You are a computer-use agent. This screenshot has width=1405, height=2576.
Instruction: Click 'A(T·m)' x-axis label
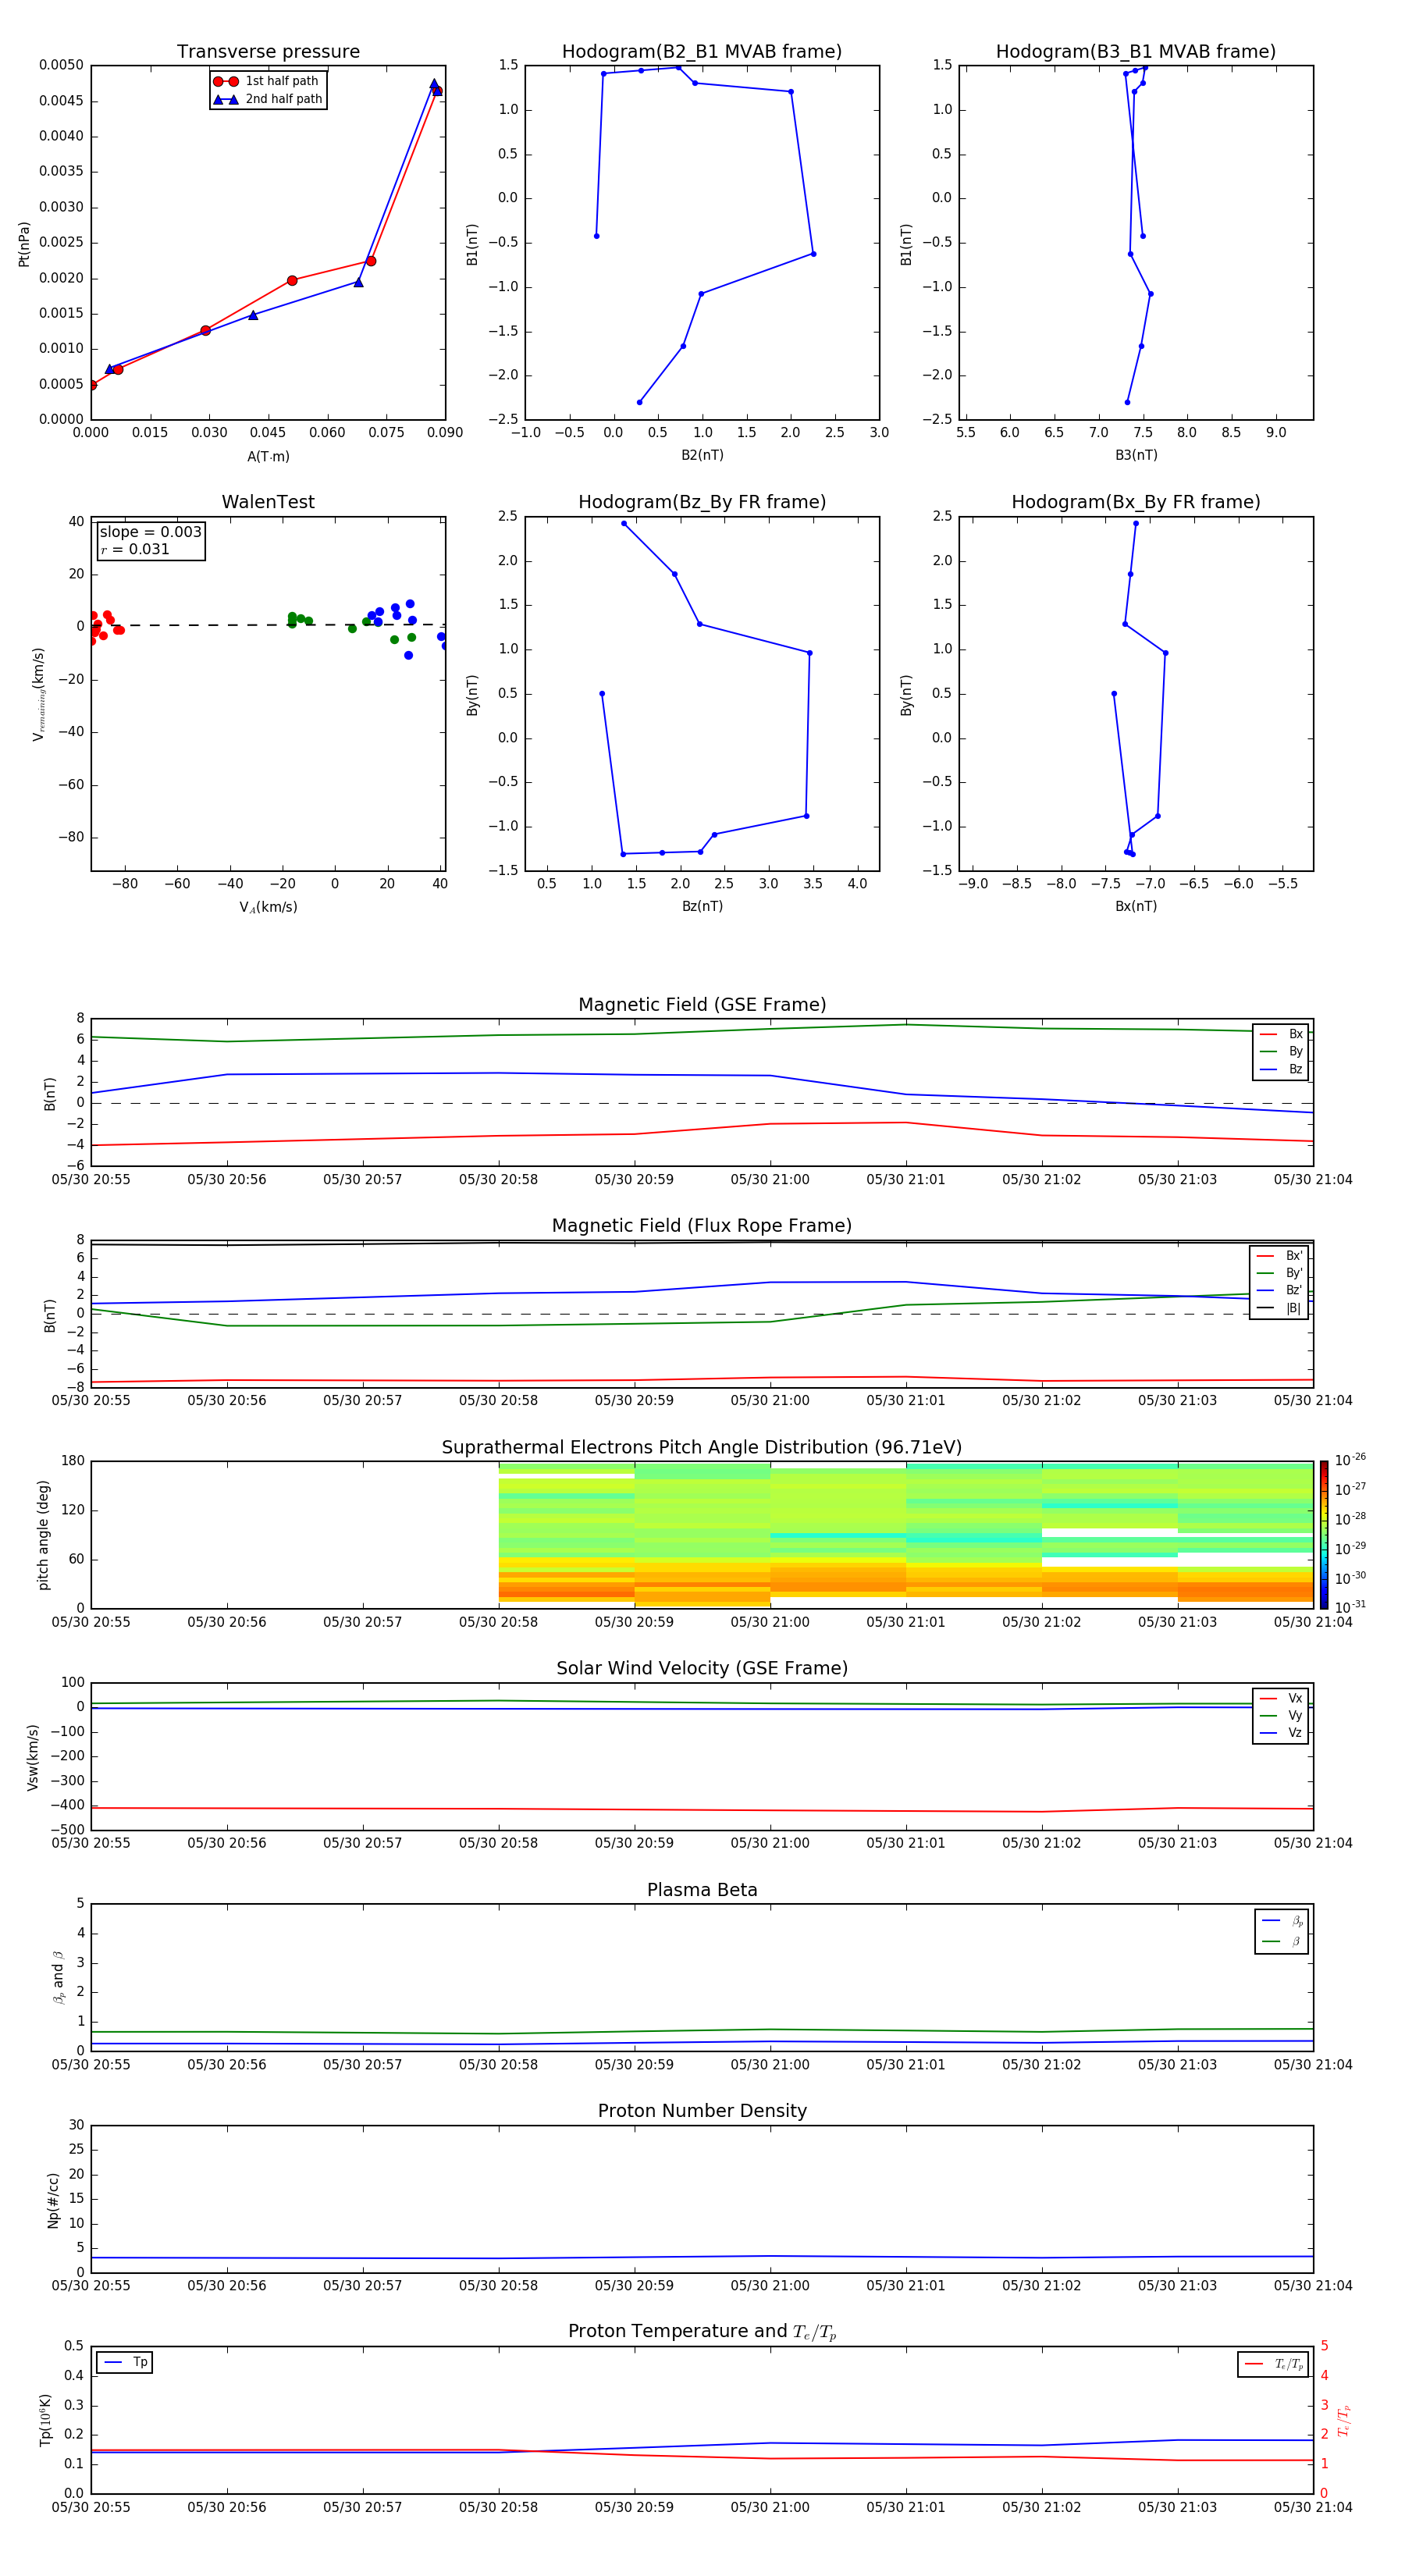(x=268, y=456)
